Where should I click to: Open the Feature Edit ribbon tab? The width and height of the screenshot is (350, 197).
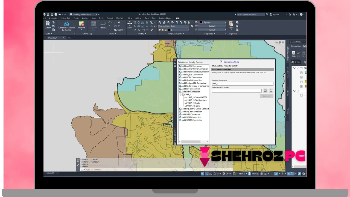(x=65, y=18)
